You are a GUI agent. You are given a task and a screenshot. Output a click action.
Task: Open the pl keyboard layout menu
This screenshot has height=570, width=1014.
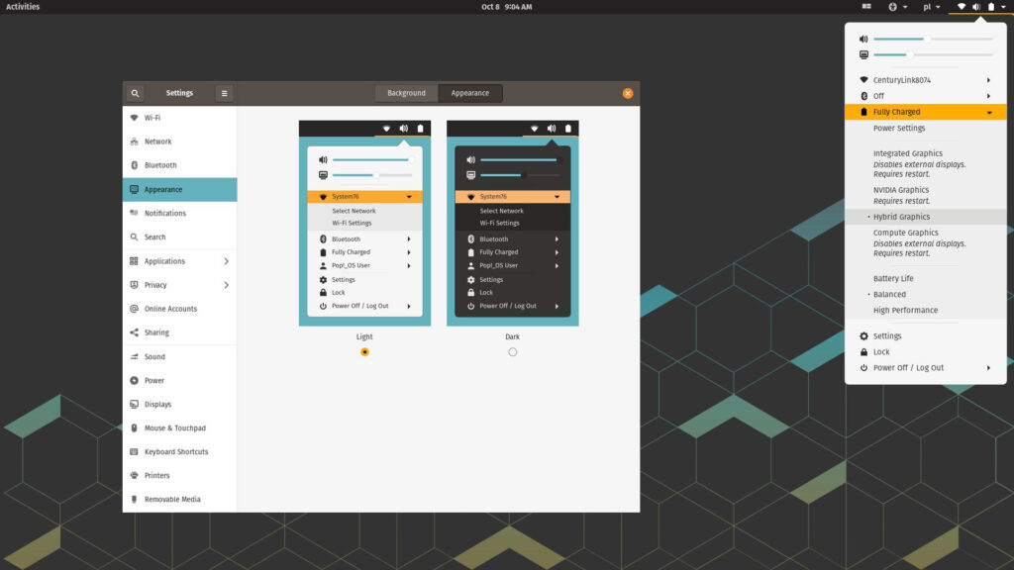click(931, 7)
